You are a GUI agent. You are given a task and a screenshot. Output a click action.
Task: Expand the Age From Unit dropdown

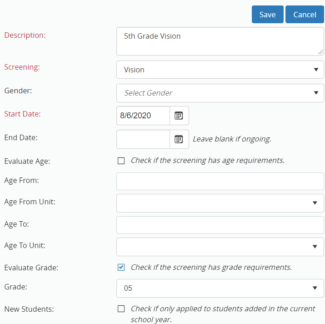(x=220, y=203)
